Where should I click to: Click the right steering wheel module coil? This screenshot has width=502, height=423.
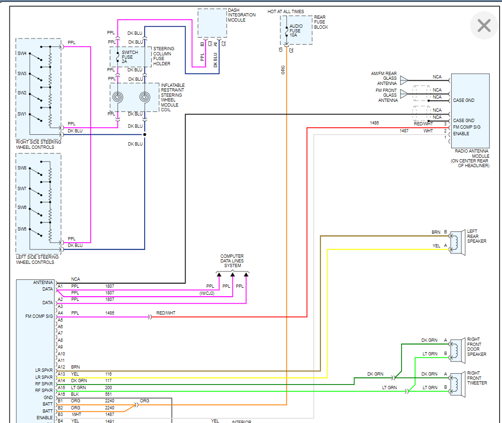pyautogui.click(x=145, y=97)
